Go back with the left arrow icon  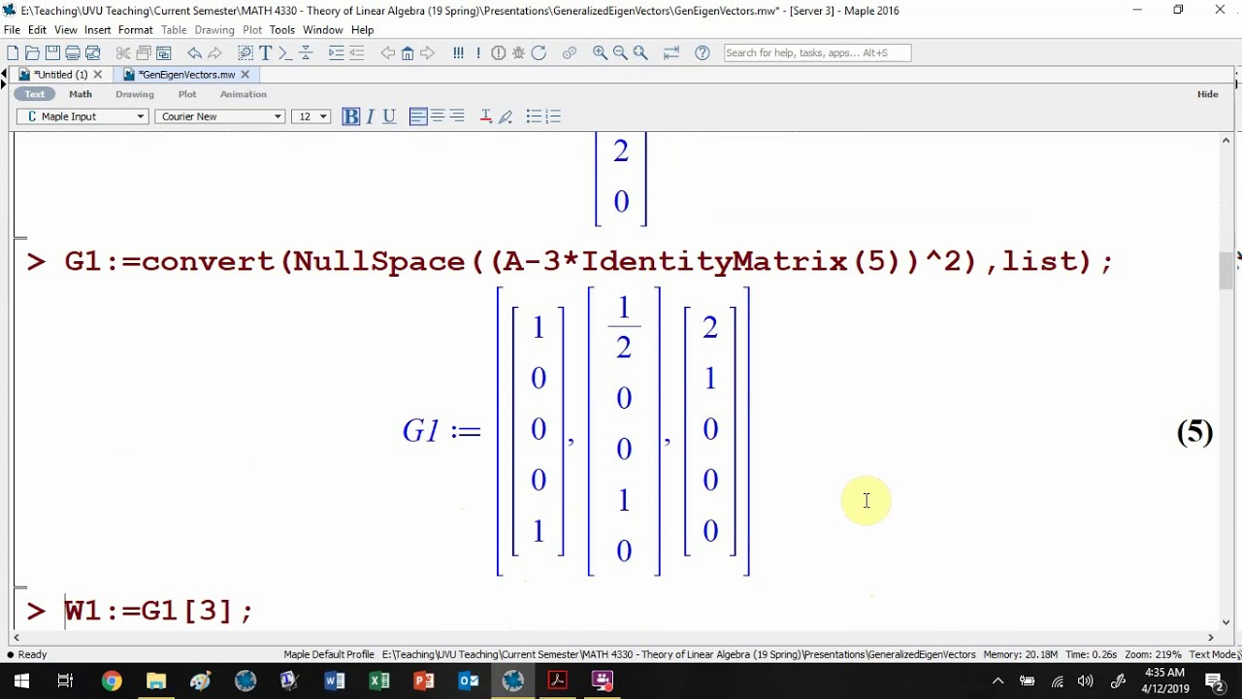(387, 52)
